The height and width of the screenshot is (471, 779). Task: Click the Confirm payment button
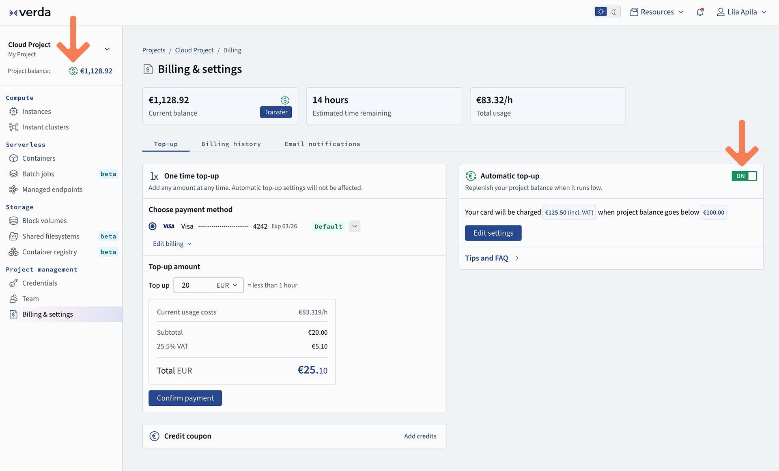[185, 398]
